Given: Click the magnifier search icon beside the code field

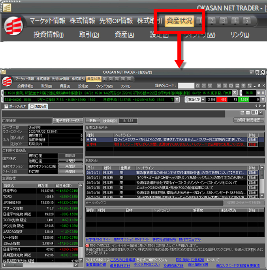Looking at the screenshot, I should 210,86.
